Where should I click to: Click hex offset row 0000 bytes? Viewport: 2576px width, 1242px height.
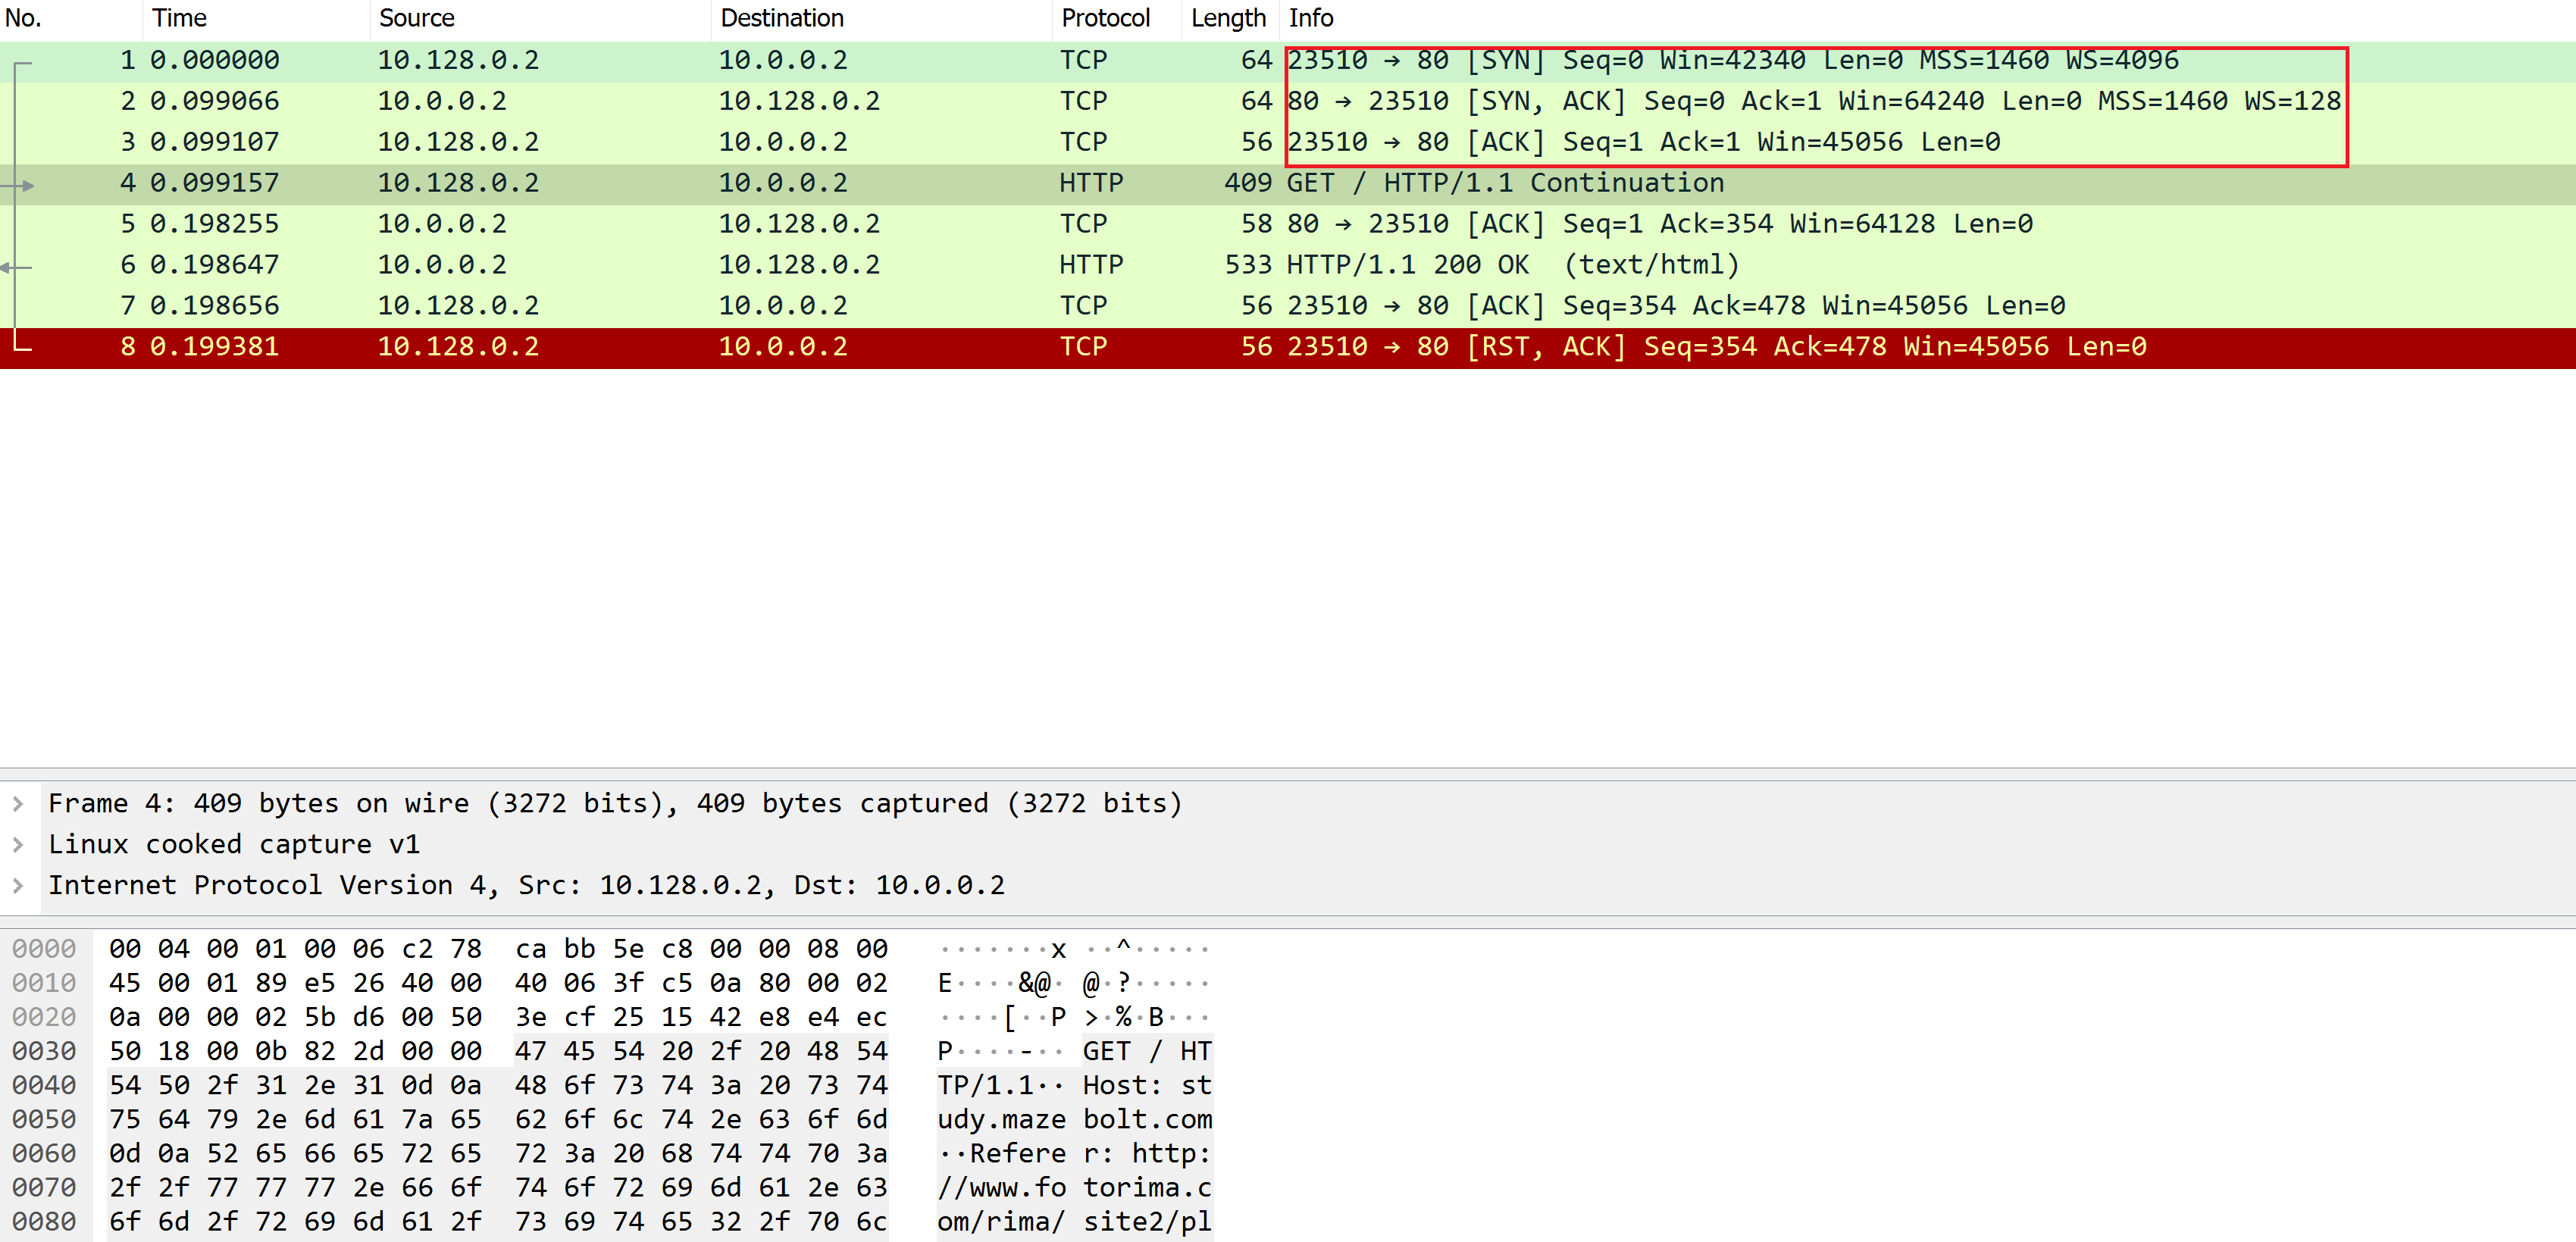(x=498, y=948)
